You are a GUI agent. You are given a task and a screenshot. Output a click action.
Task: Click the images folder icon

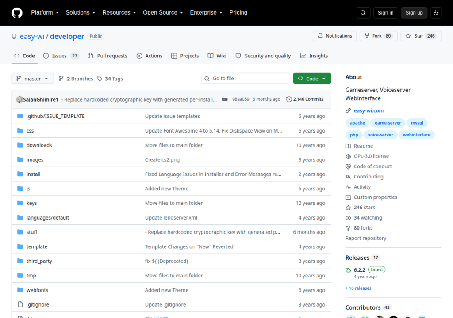[20, 159]
